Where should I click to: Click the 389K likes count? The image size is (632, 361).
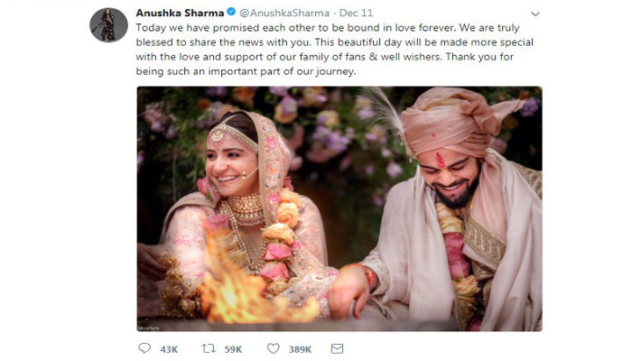coord(300,349)
